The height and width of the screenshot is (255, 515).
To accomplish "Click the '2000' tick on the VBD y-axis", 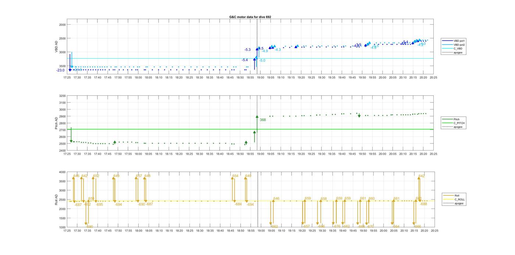I will tap(62, 25).
